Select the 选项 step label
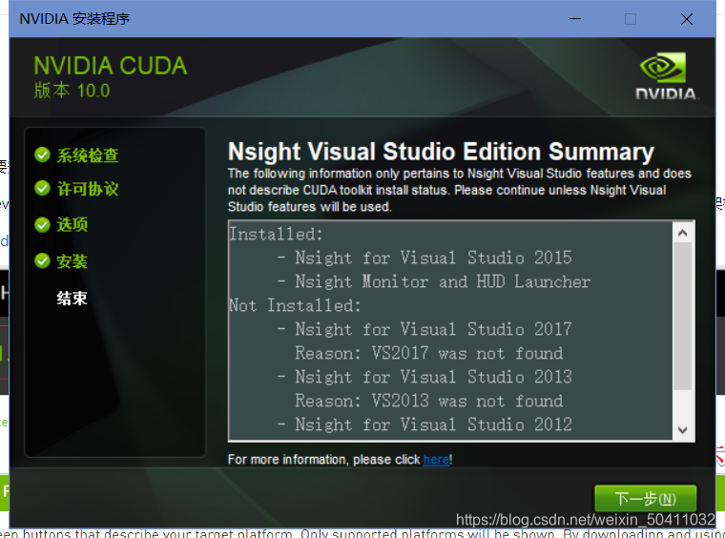725x538 pixels. tap(72, 224)
